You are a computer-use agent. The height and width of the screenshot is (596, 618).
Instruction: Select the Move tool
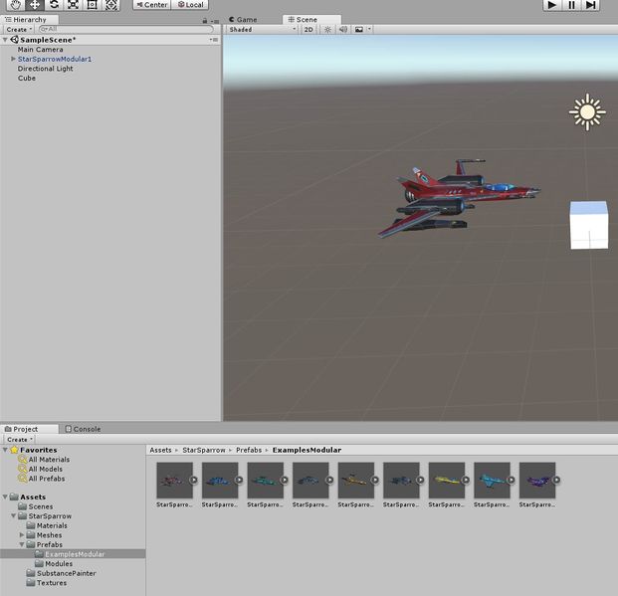(34, 5)
